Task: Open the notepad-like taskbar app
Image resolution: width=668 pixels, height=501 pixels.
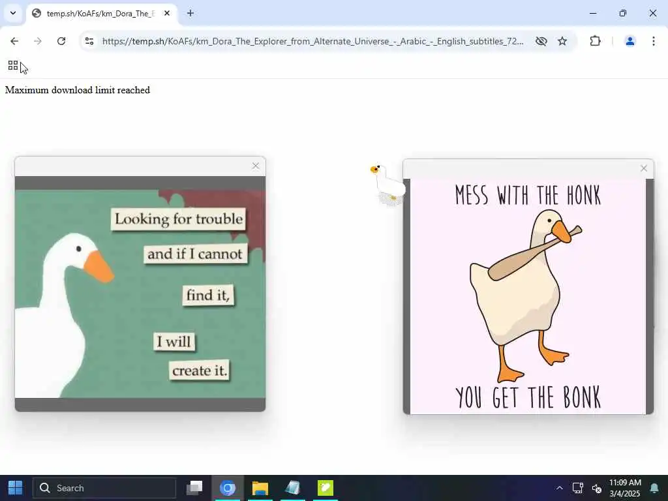Action: [293, 488]
